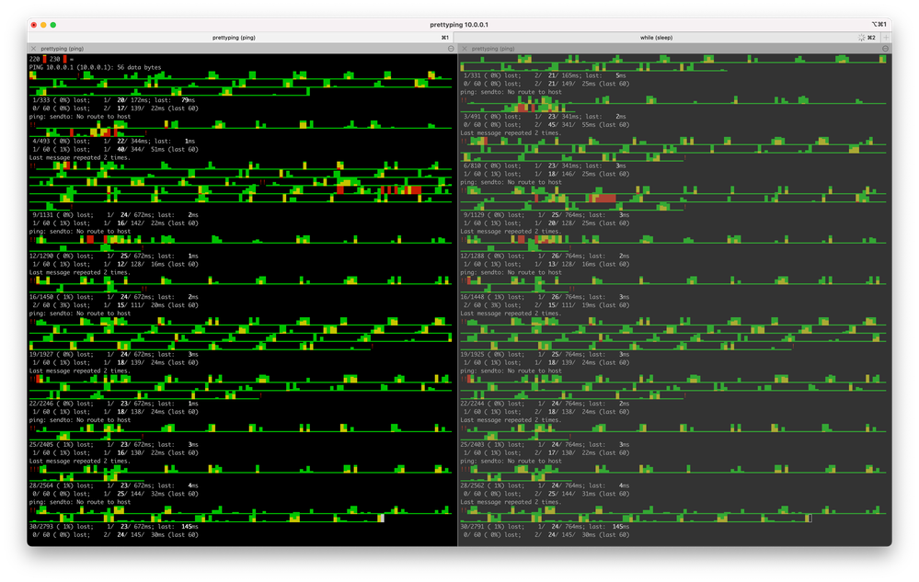
Task: Close the left prettyping split pane
Action: coord(34,48)
